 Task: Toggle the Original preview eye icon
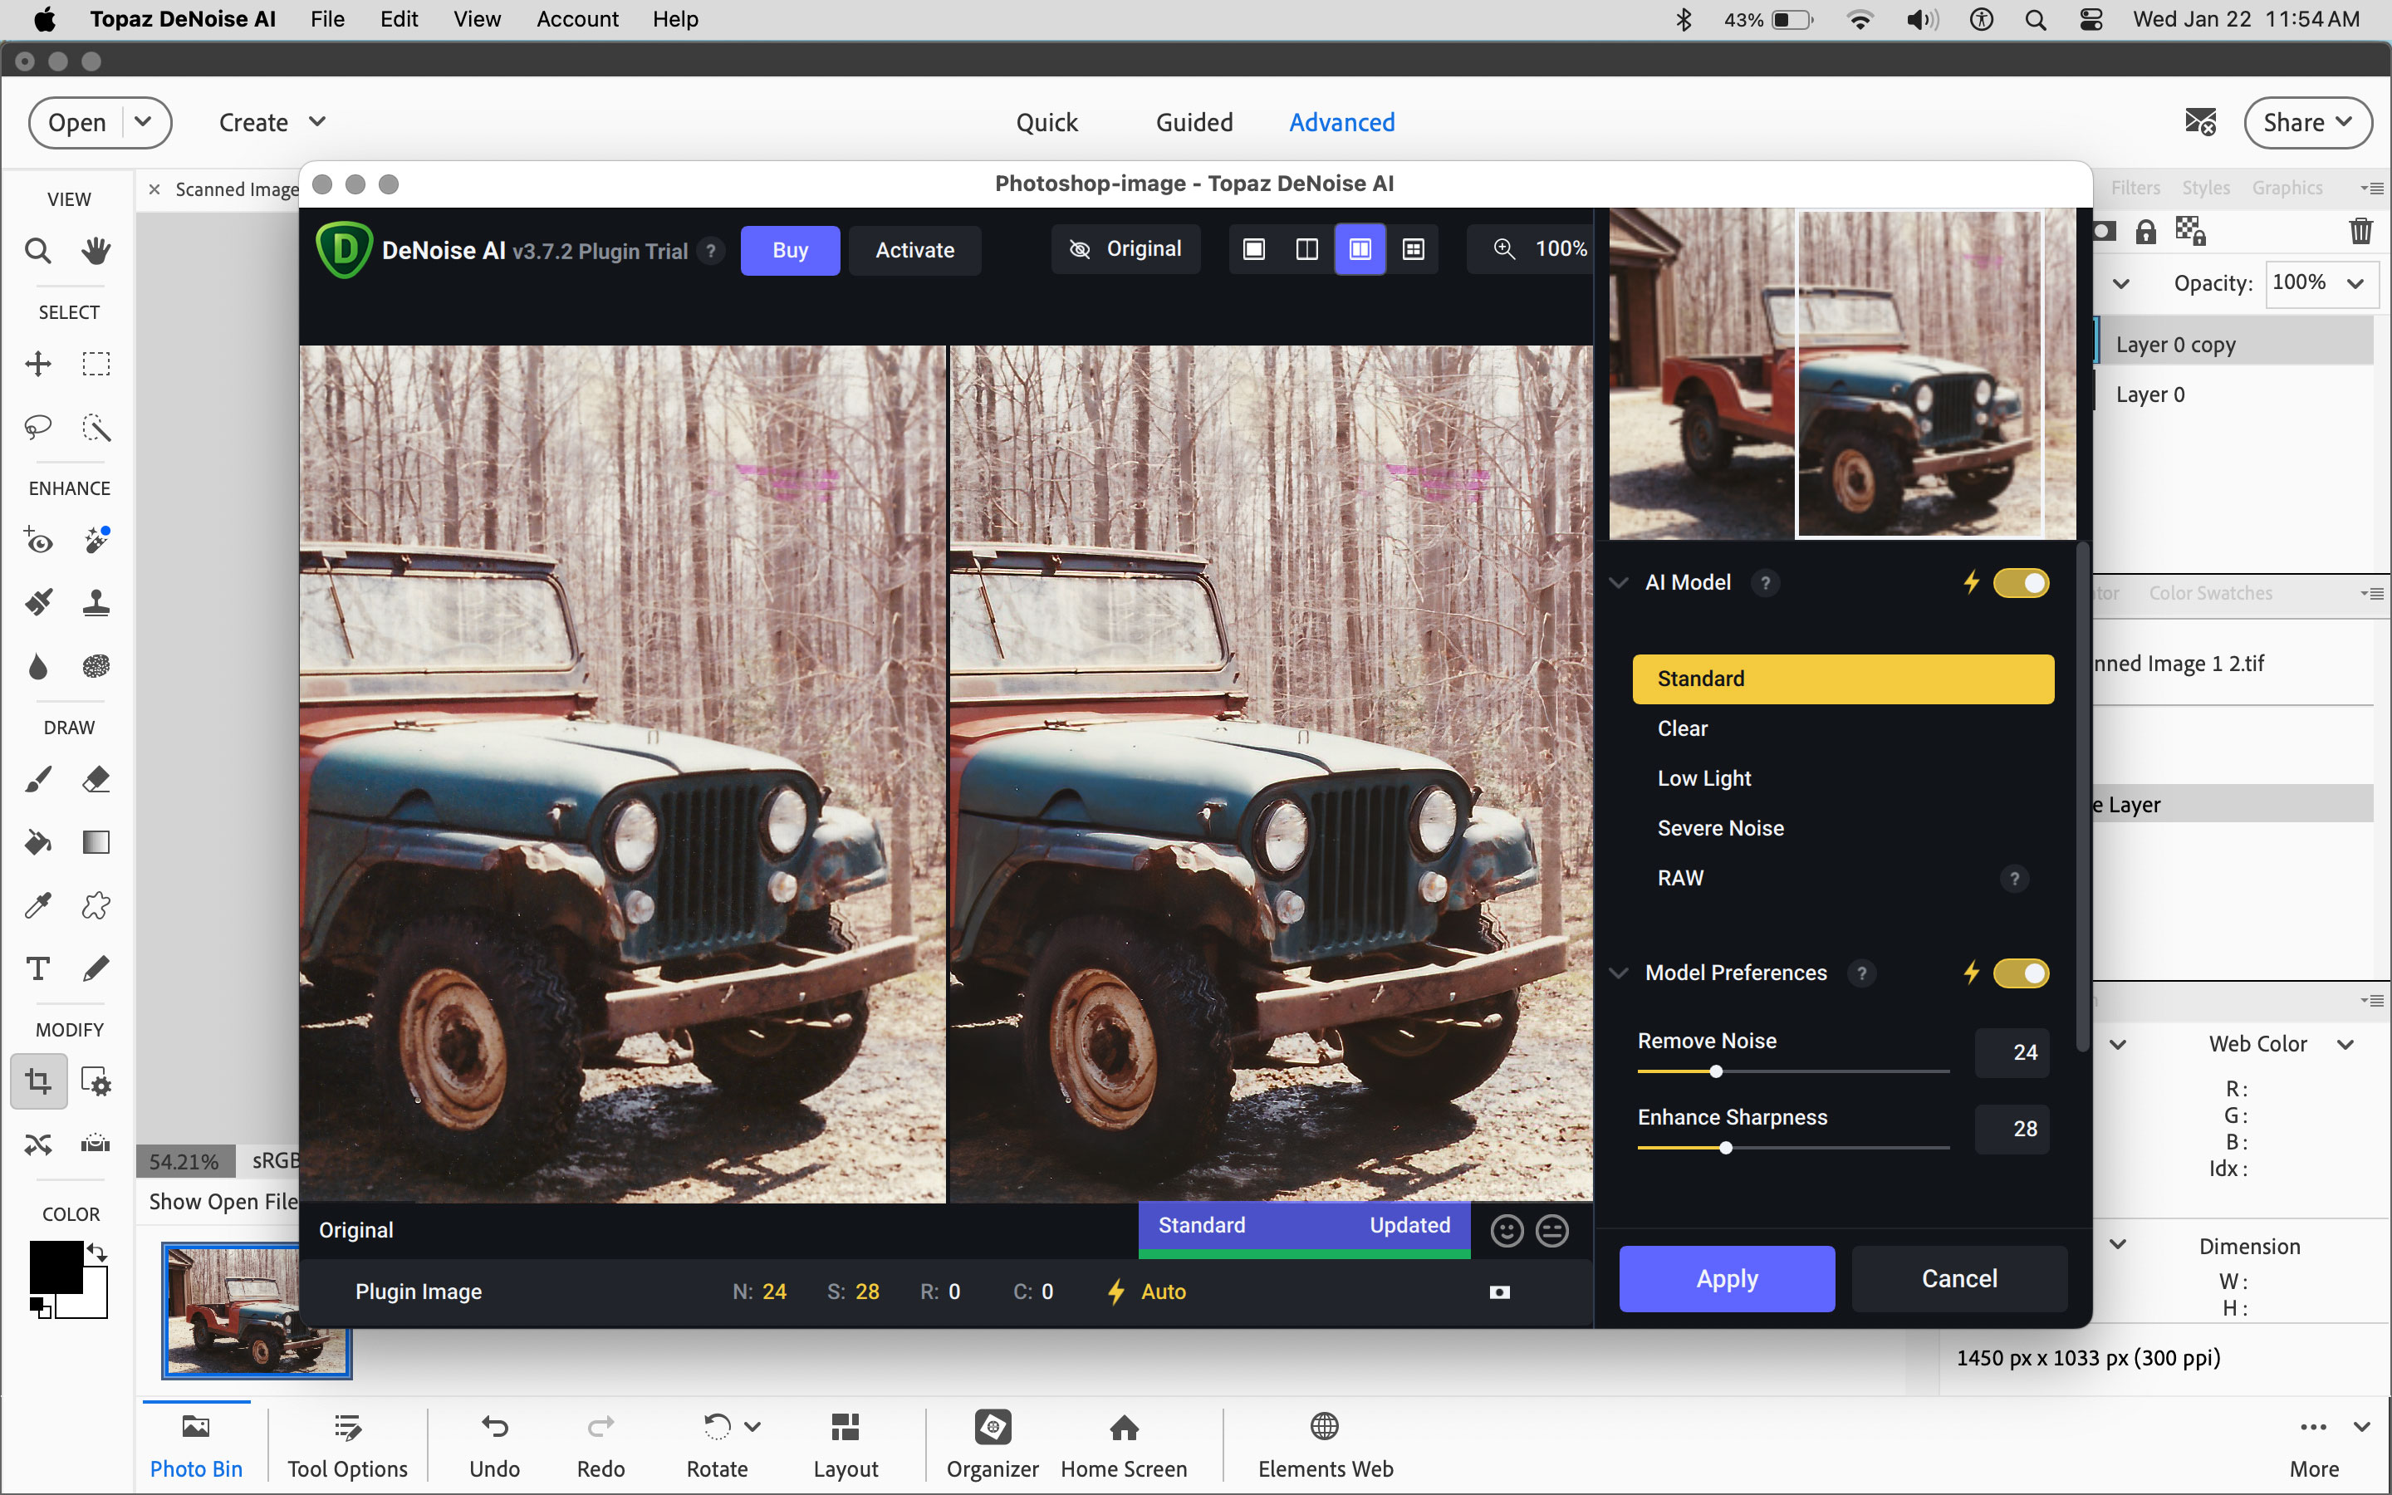(x=1078, y=248)
